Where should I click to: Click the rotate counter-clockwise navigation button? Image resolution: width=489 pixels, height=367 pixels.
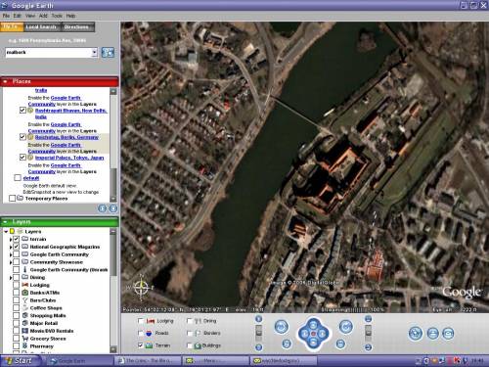282,327
